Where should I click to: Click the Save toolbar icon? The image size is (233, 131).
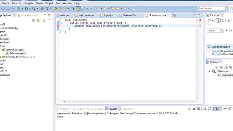(3, 9)
